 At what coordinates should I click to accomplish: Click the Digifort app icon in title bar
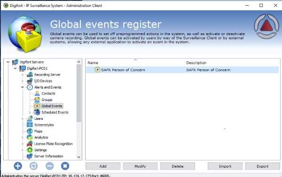[x=6, y=5]
